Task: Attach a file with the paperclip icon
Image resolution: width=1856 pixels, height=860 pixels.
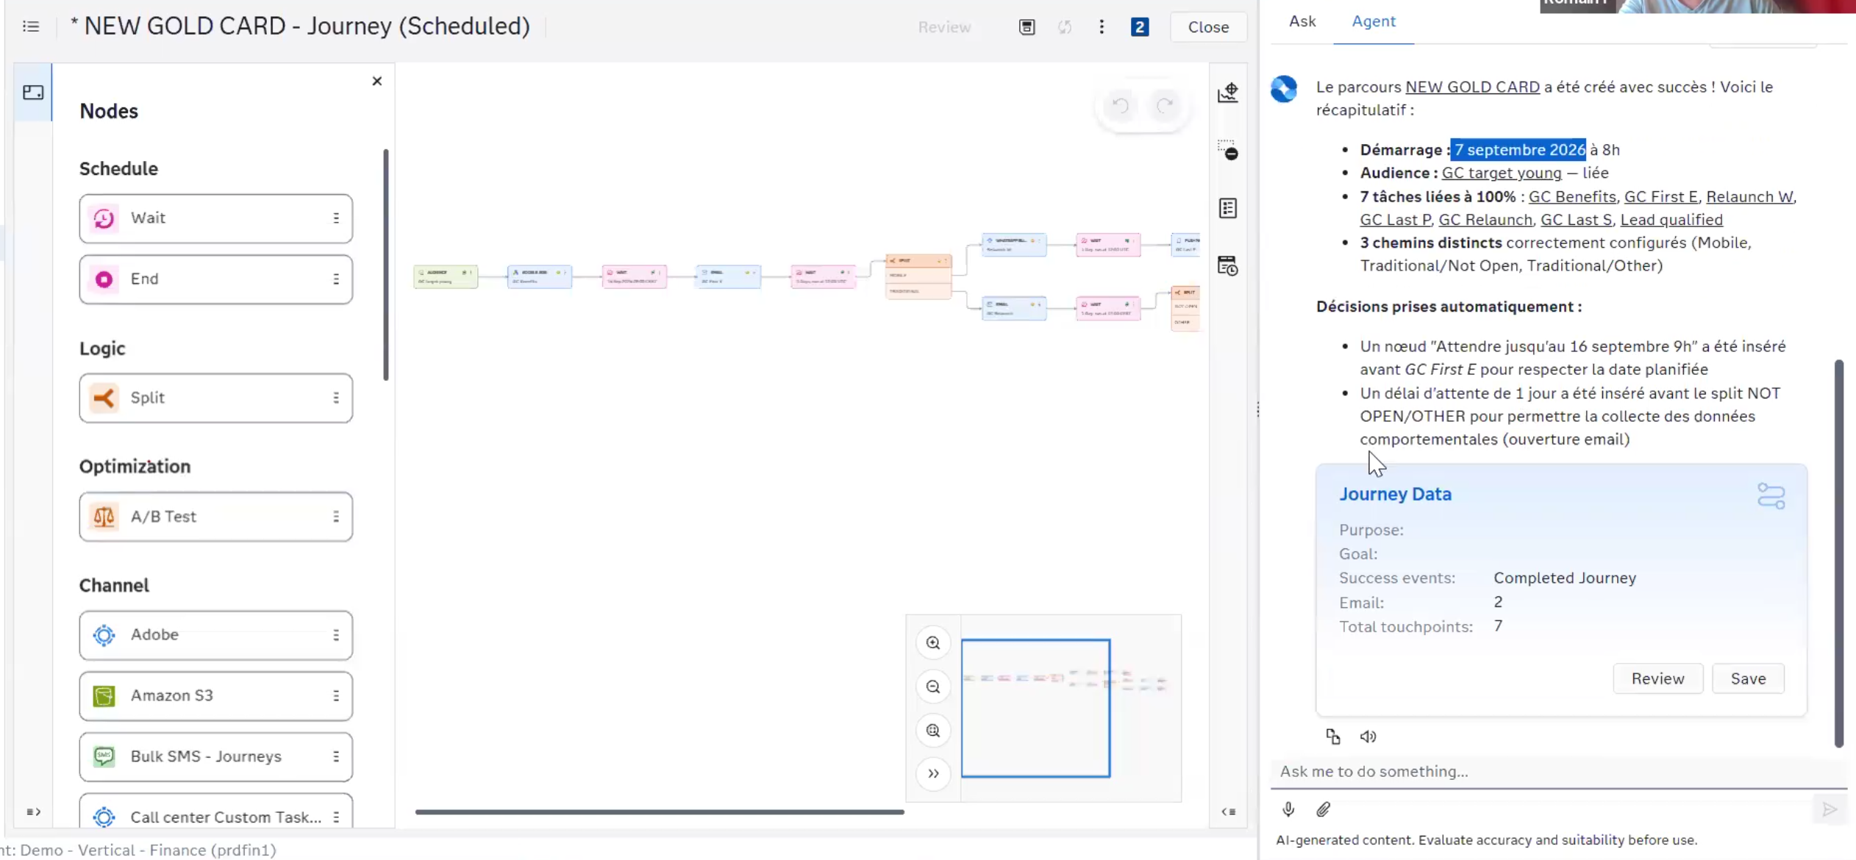Action: (x=1323, y=809)
